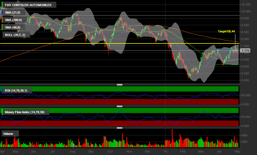Image resolution: width=257 pixels, height=155 pixels.
Task: Click the Money Flow 0.000 axis label
Action: click(245, 126)
